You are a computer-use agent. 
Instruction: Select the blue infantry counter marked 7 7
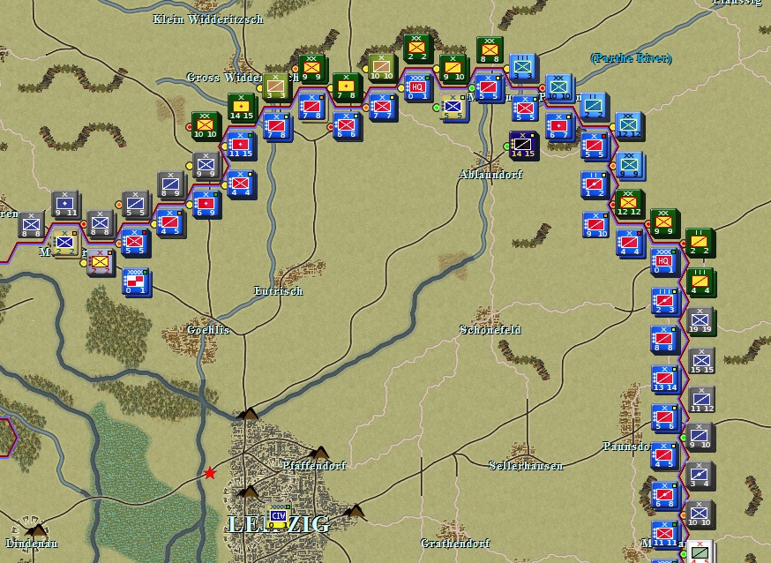tap(382, 107)
